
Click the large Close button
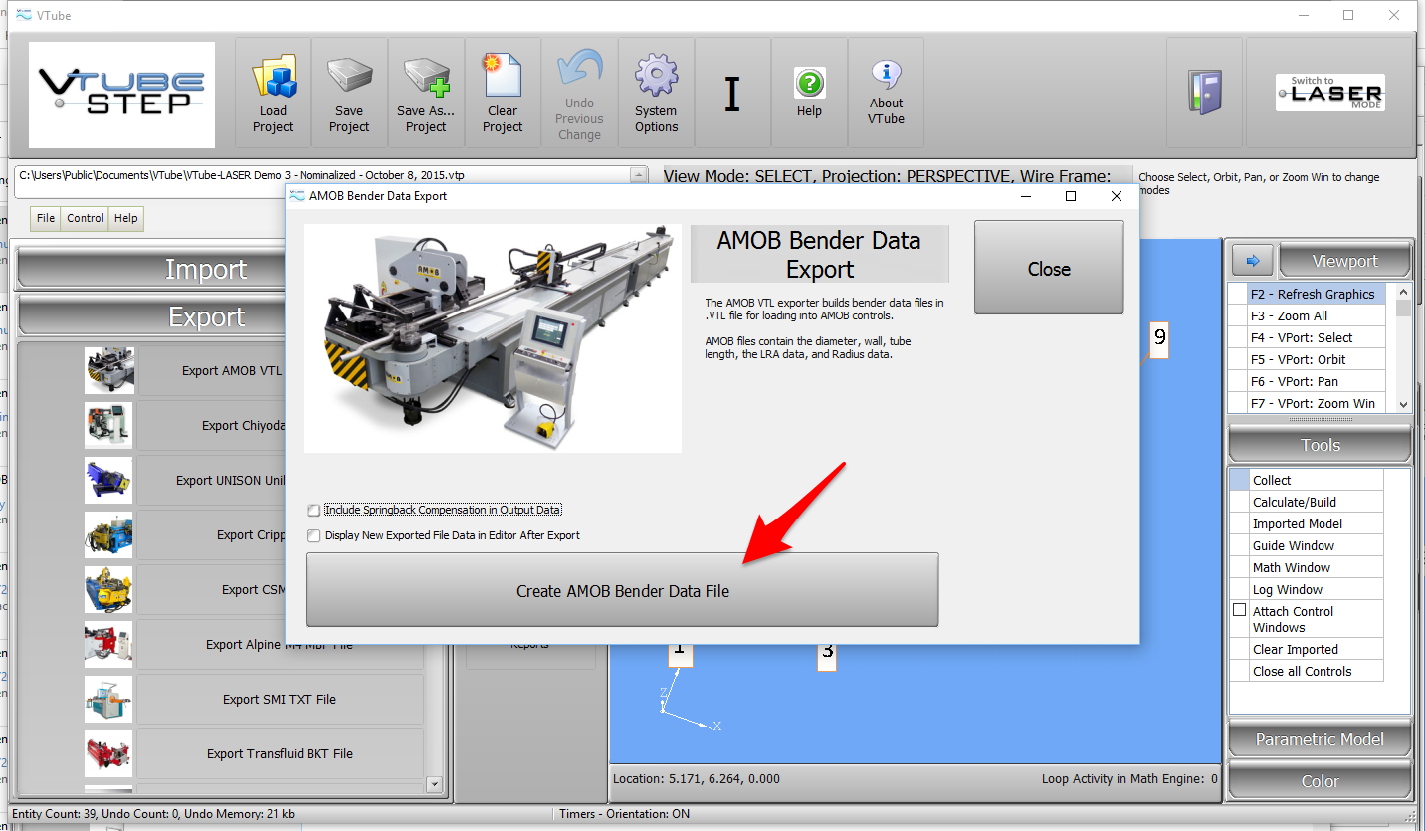click(1049, 269)
